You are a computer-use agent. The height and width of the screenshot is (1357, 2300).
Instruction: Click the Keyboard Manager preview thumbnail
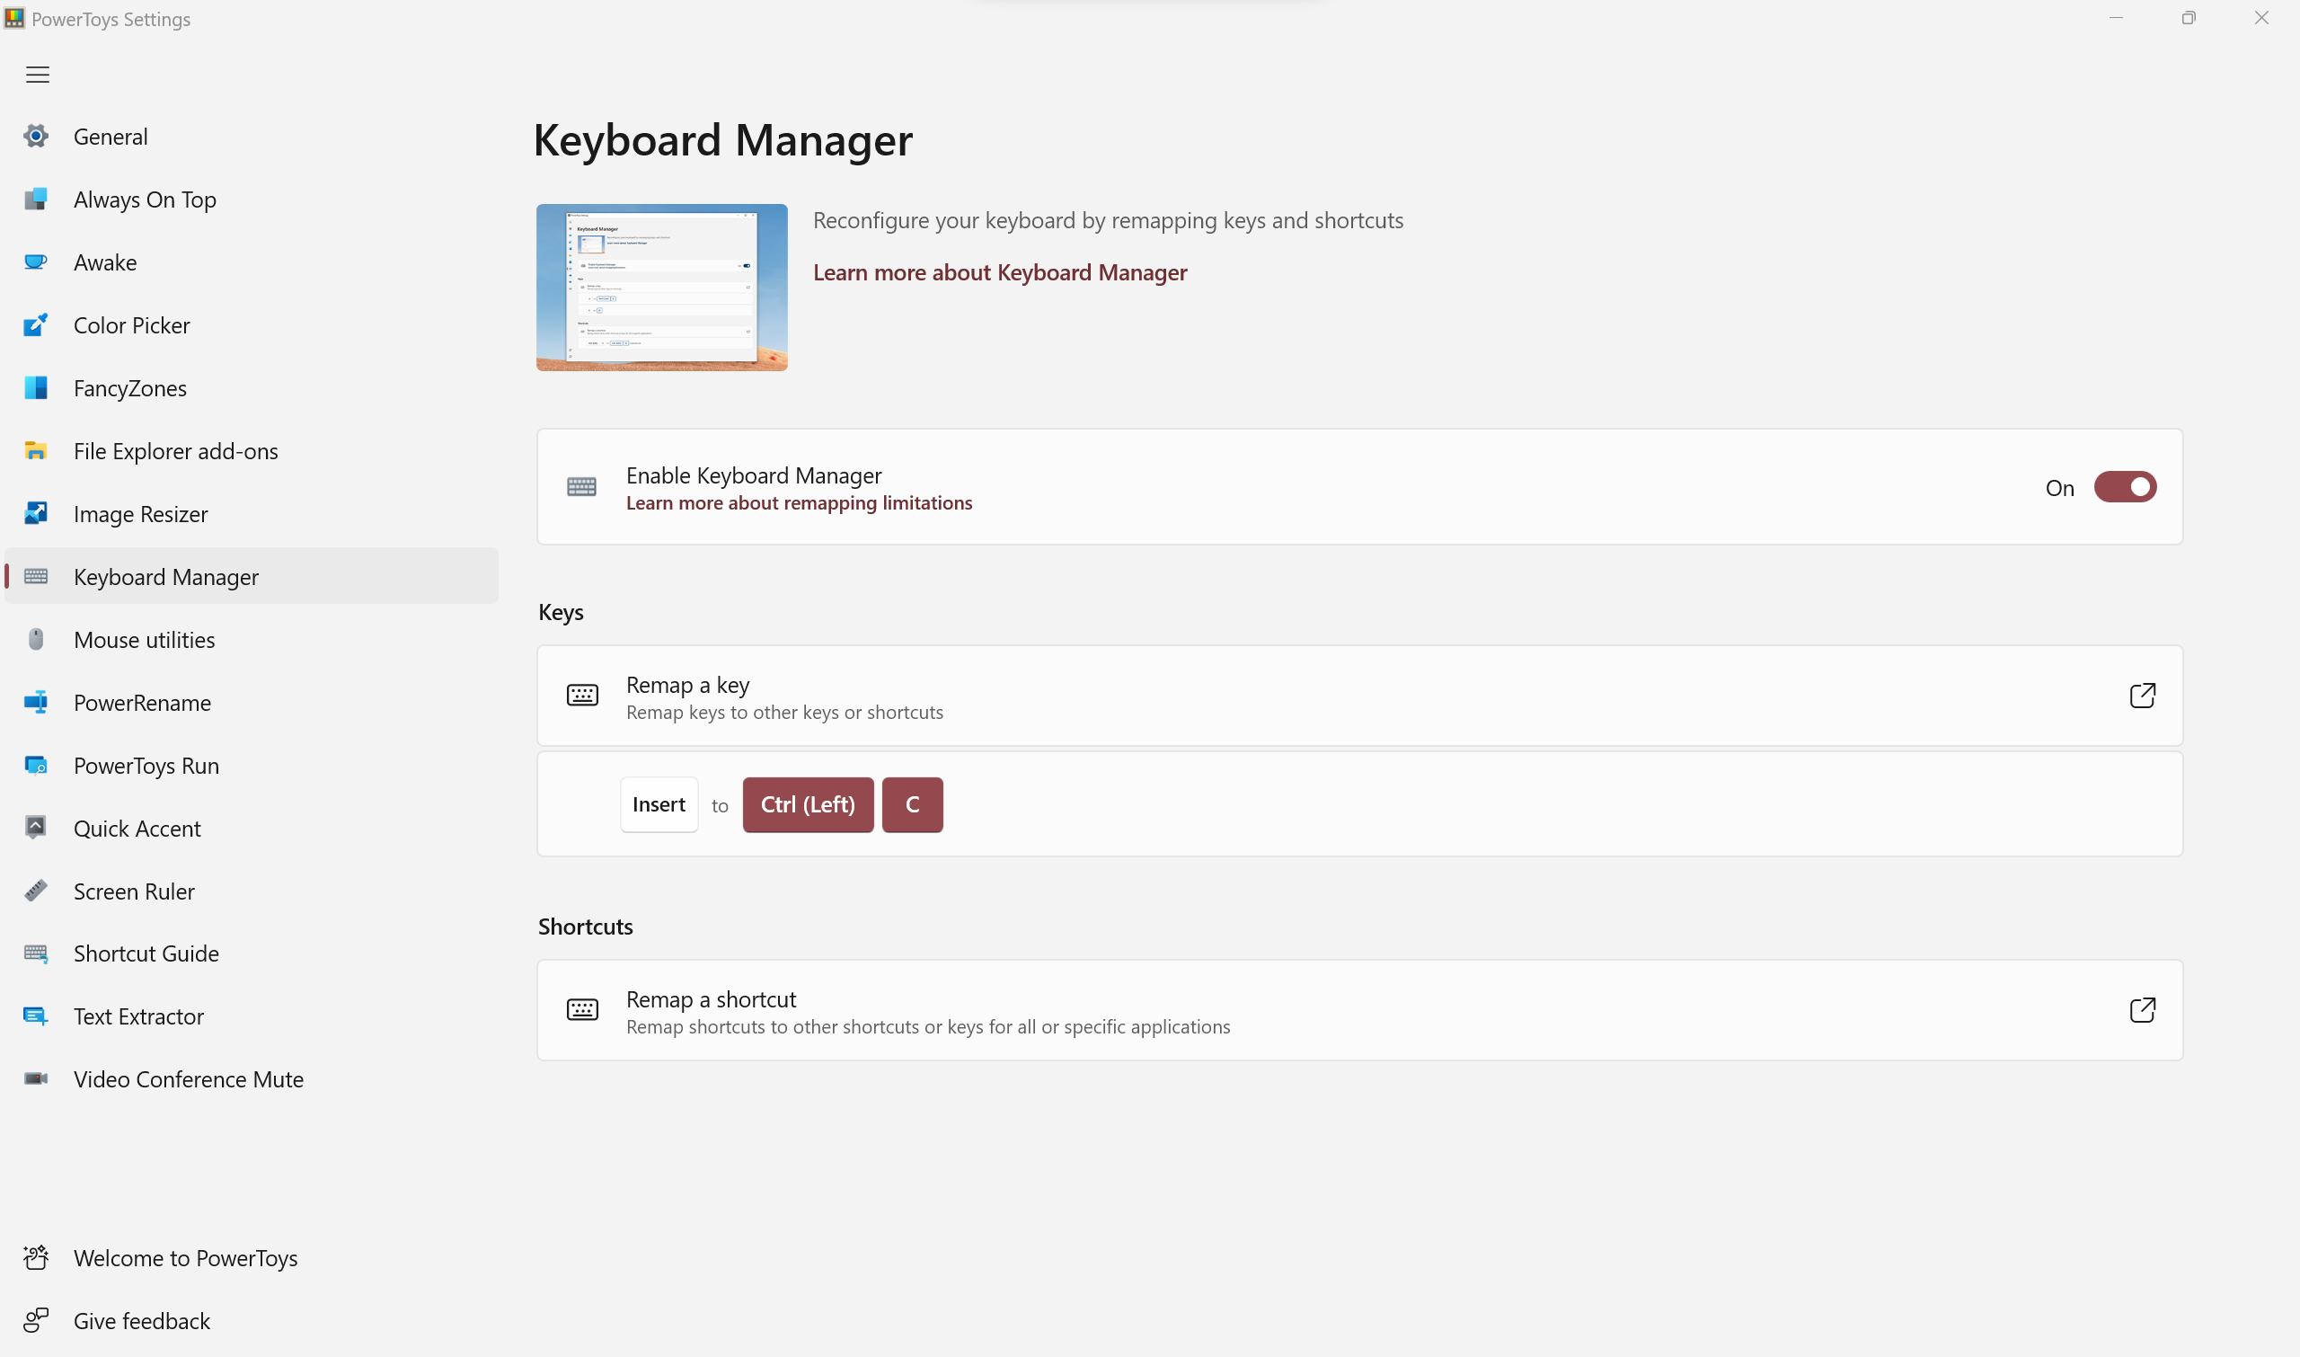coord(662,288)
